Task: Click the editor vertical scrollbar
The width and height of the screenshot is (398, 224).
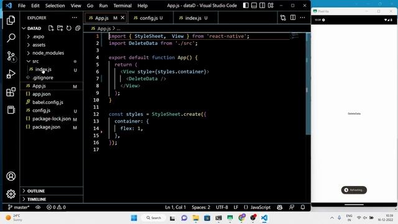Action: click(x=308, y=84)
